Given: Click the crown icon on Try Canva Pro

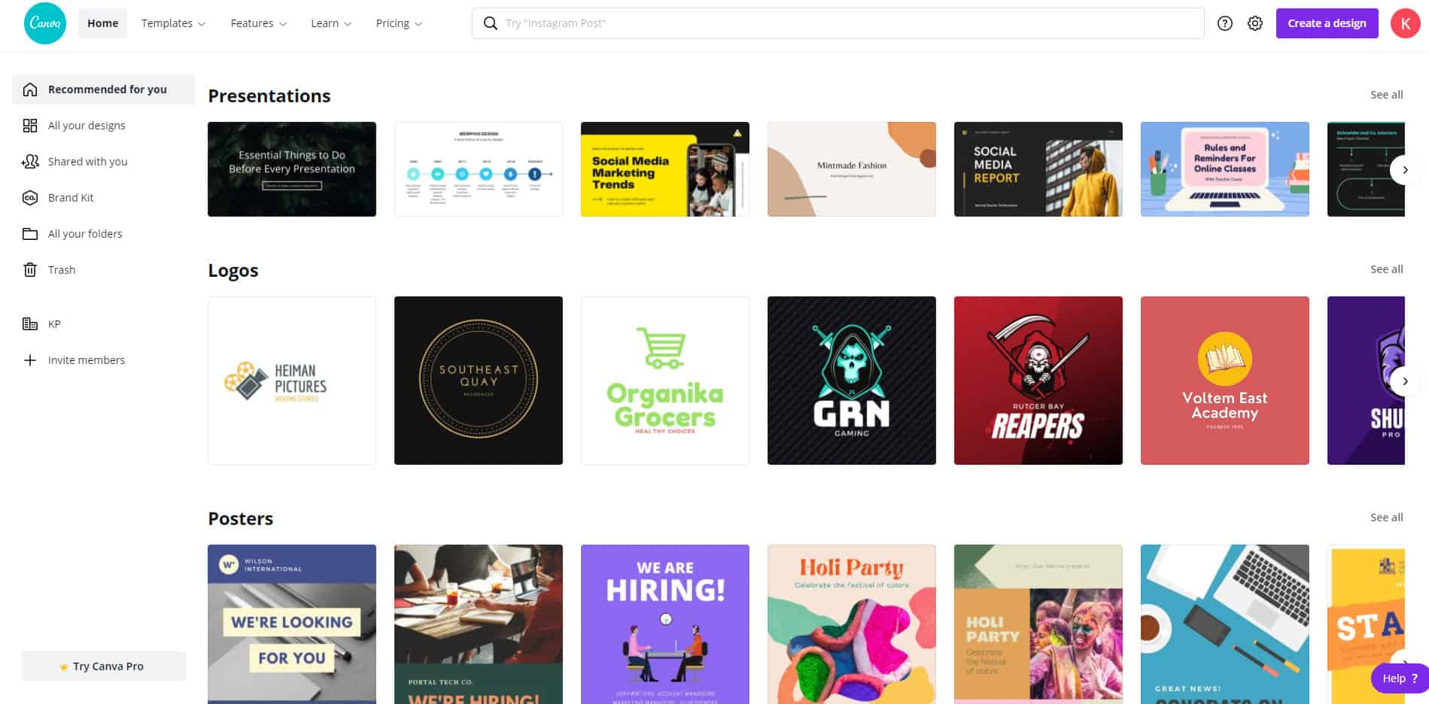Looking at the screenshot, I should [x=64, y=667].
